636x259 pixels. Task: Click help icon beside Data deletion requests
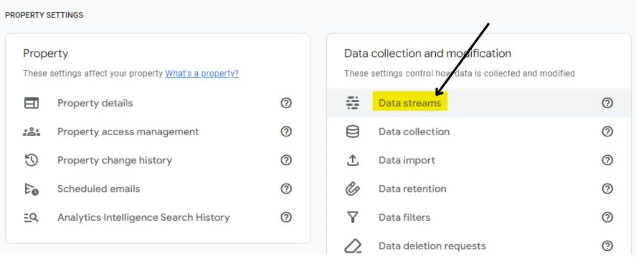(607, 246)
